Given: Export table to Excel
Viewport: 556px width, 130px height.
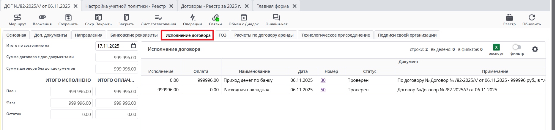Looking at the screenshot, I should (x=496, y=47).
